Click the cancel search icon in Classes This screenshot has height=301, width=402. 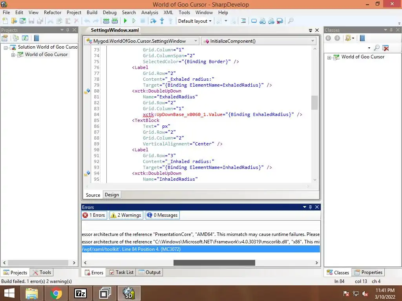pyautogui.click(x=386, y=48)
